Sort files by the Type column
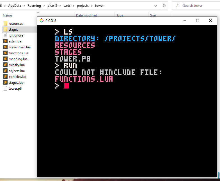 (x=120, y=15)
